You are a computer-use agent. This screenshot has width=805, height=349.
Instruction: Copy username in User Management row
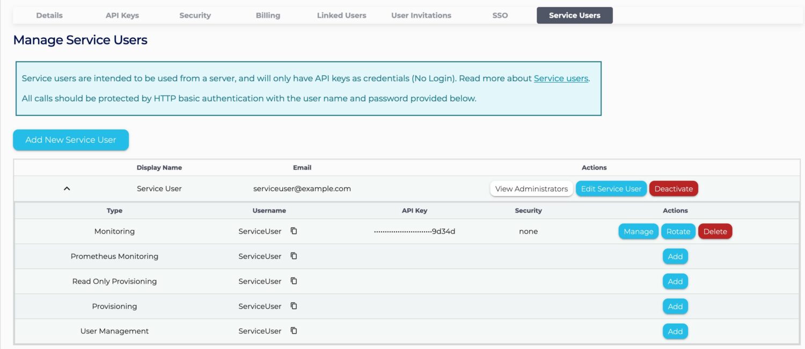pos(294,331)
